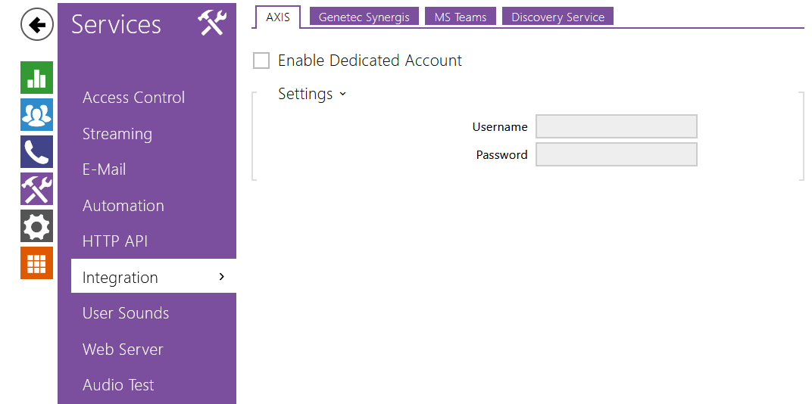Open the HTTP API menu item
This screenshot has width=812, height=404.
tap(115, 241)
